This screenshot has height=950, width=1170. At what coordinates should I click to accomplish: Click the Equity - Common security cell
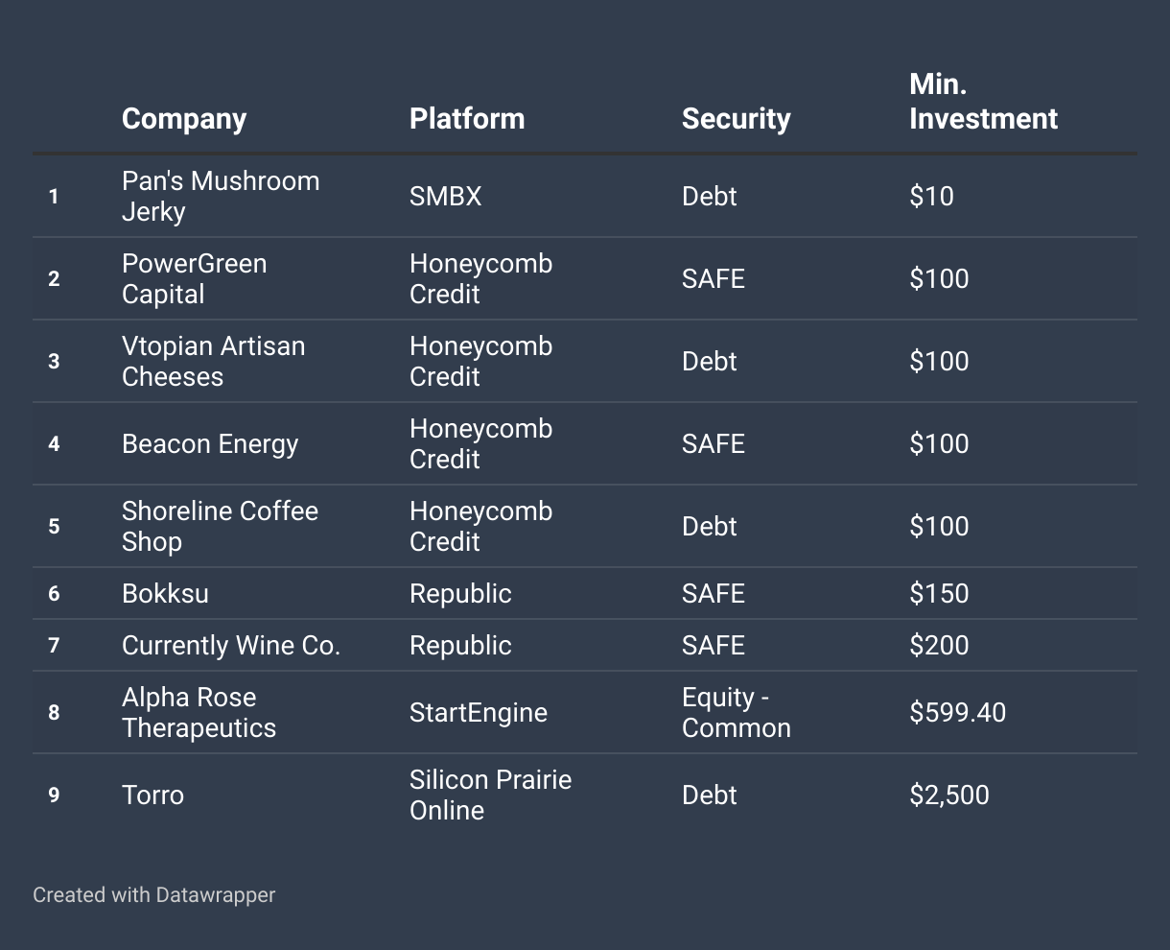point(736,712)
